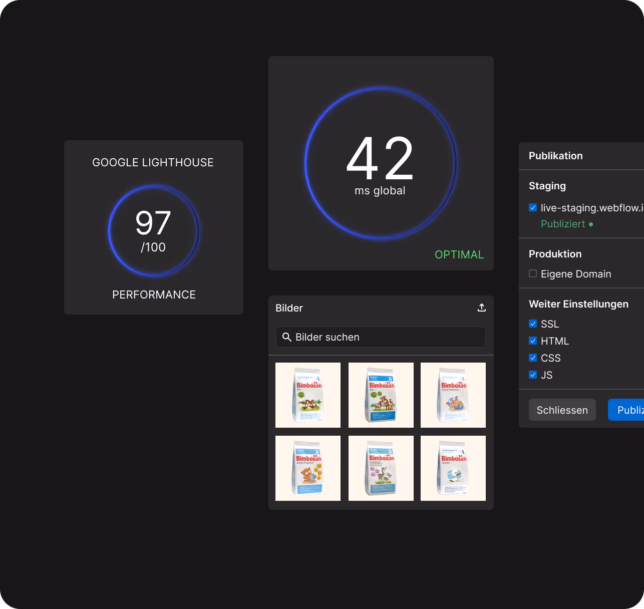644x609 pixels.
Task: Click the OPTIMAL status label
Action: point(459,254)
